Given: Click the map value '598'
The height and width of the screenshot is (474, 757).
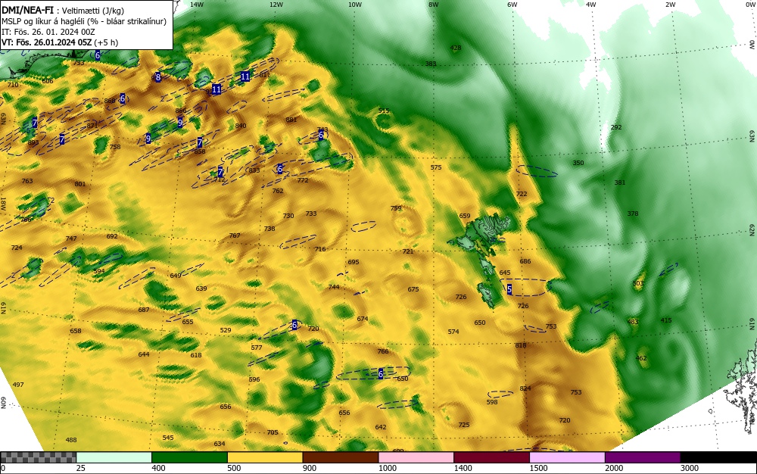Looking at the screenshot, I should [x=492, y=402].
